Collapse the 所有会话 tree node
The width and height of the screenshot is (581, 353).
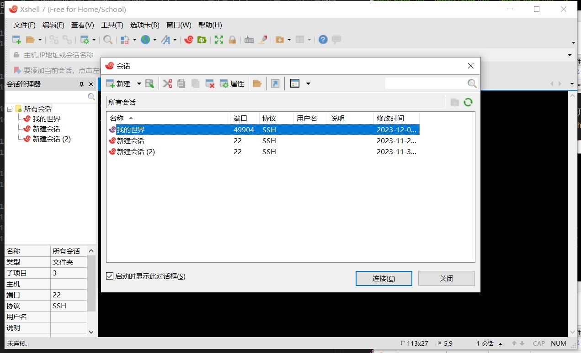coord(10,109)
